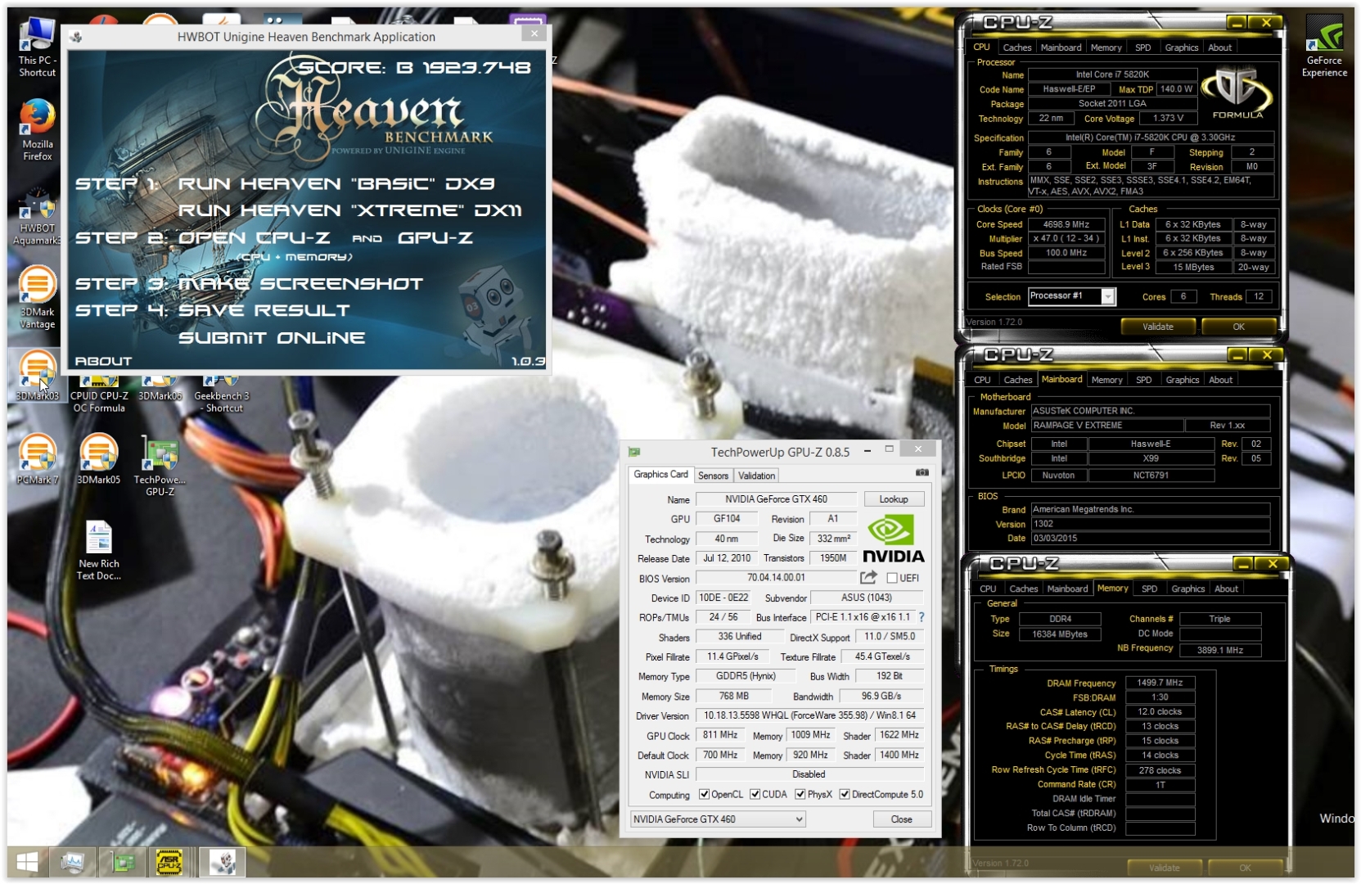Viewport: 1361px width, 884px height.
Task: Click Run Heaven Basic DX9 step
Action: [x=336, y=183]
